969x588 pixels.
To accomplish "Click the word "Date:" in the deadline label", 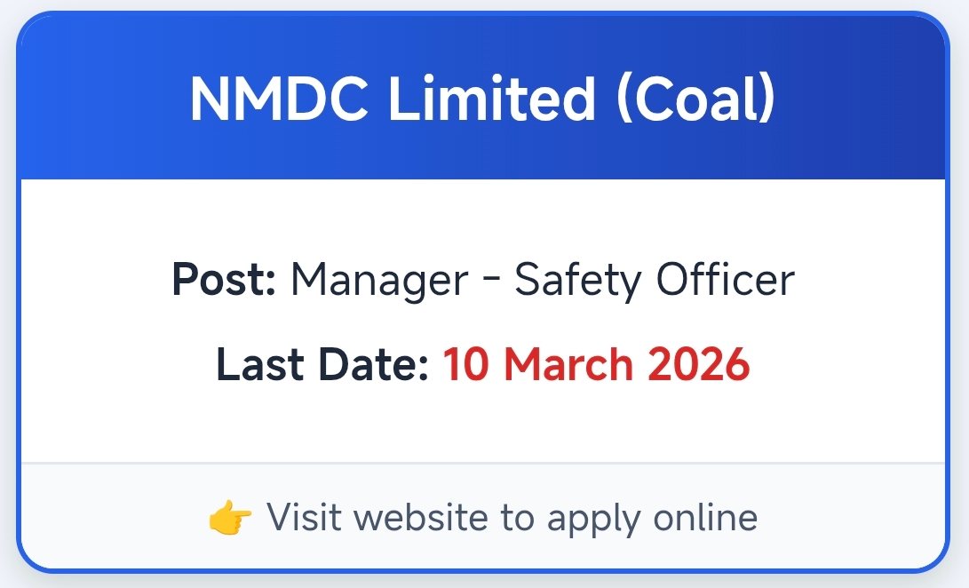I will 375,365.
